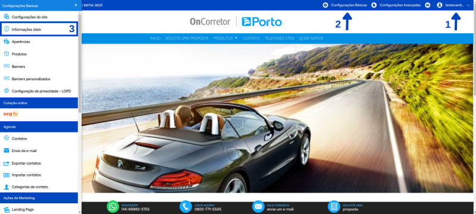The width and height of the screenshot is (476, 214).
Task: Click the Fale Conosco envelope icon
Action: (258, 207)
